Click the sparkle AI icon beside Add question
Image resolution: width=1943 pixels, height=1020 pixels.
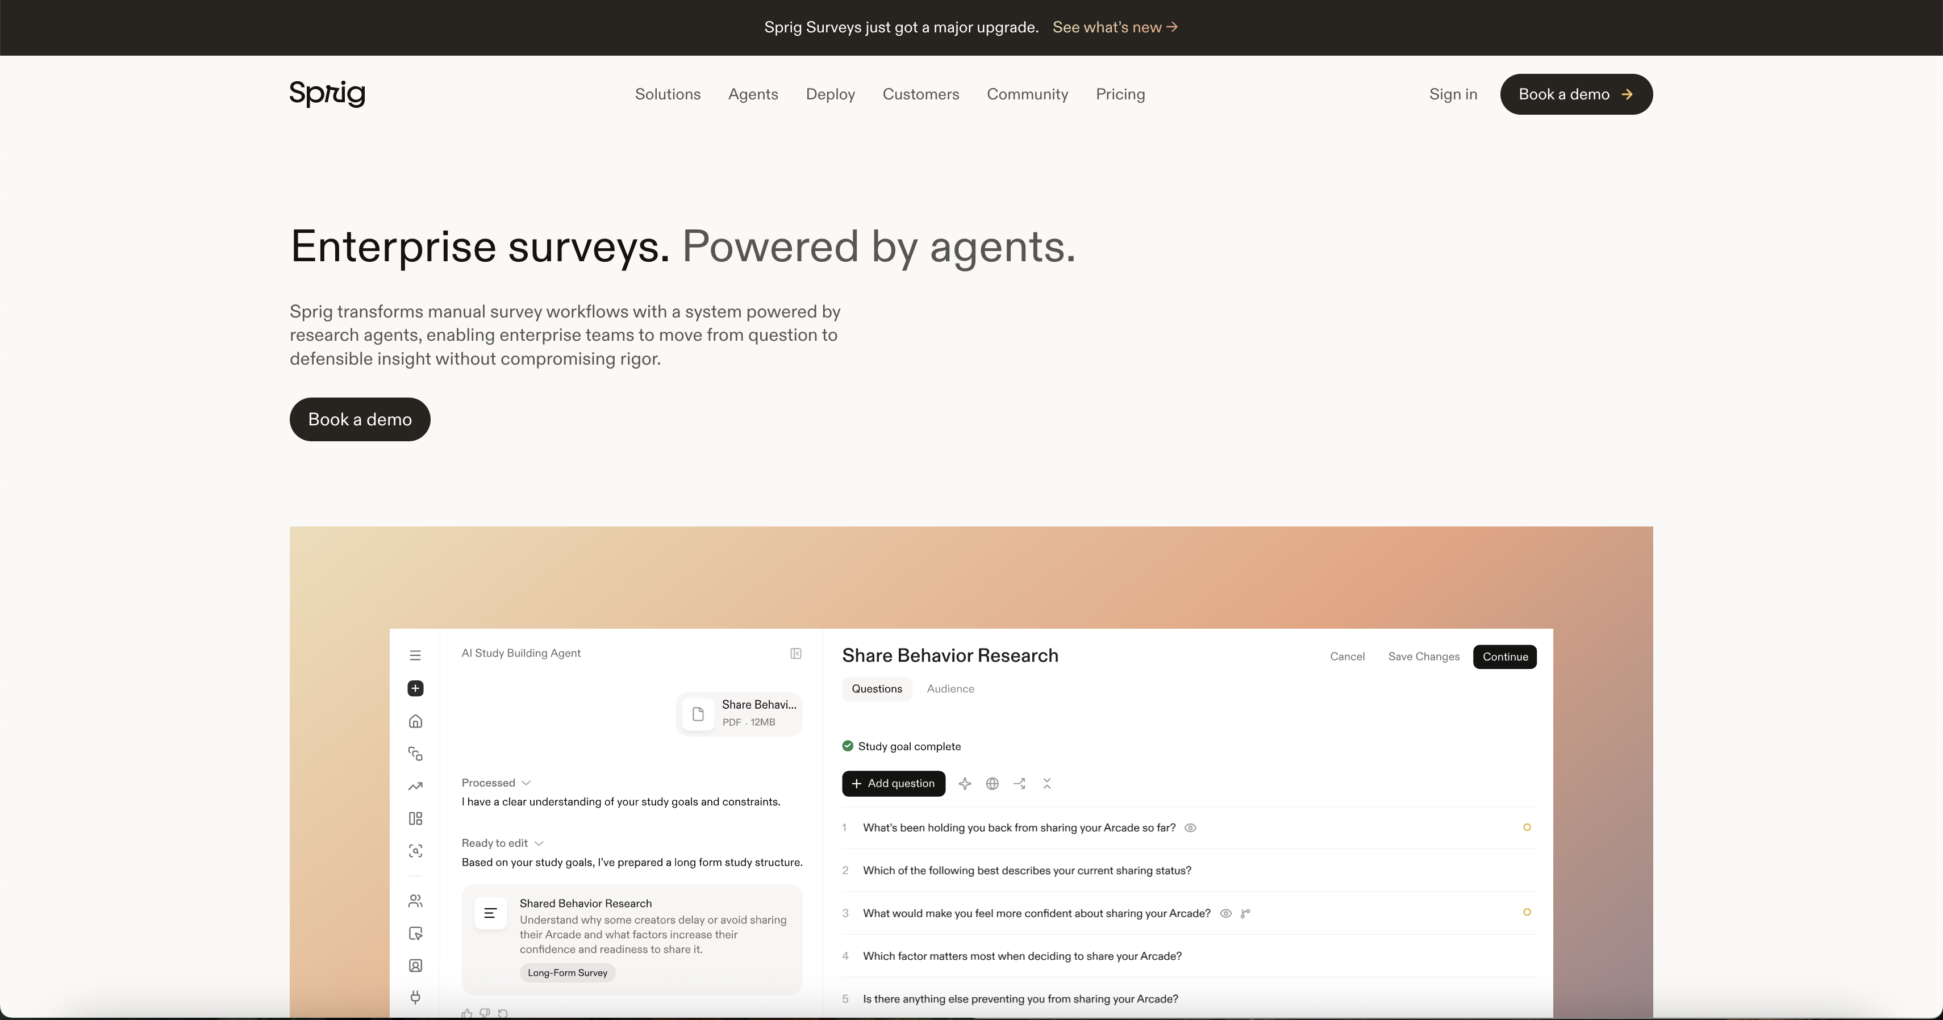tap(965, 784)
